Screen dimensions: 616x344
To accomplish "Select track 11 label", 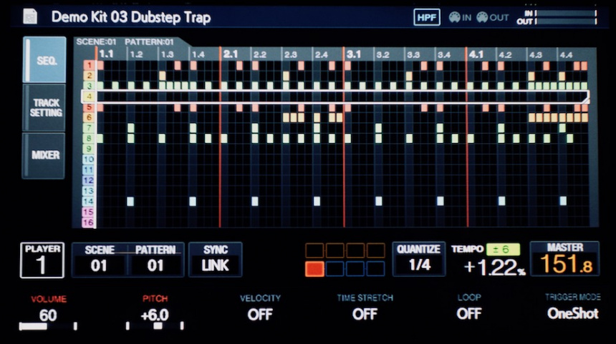I will tap(90, 169).
